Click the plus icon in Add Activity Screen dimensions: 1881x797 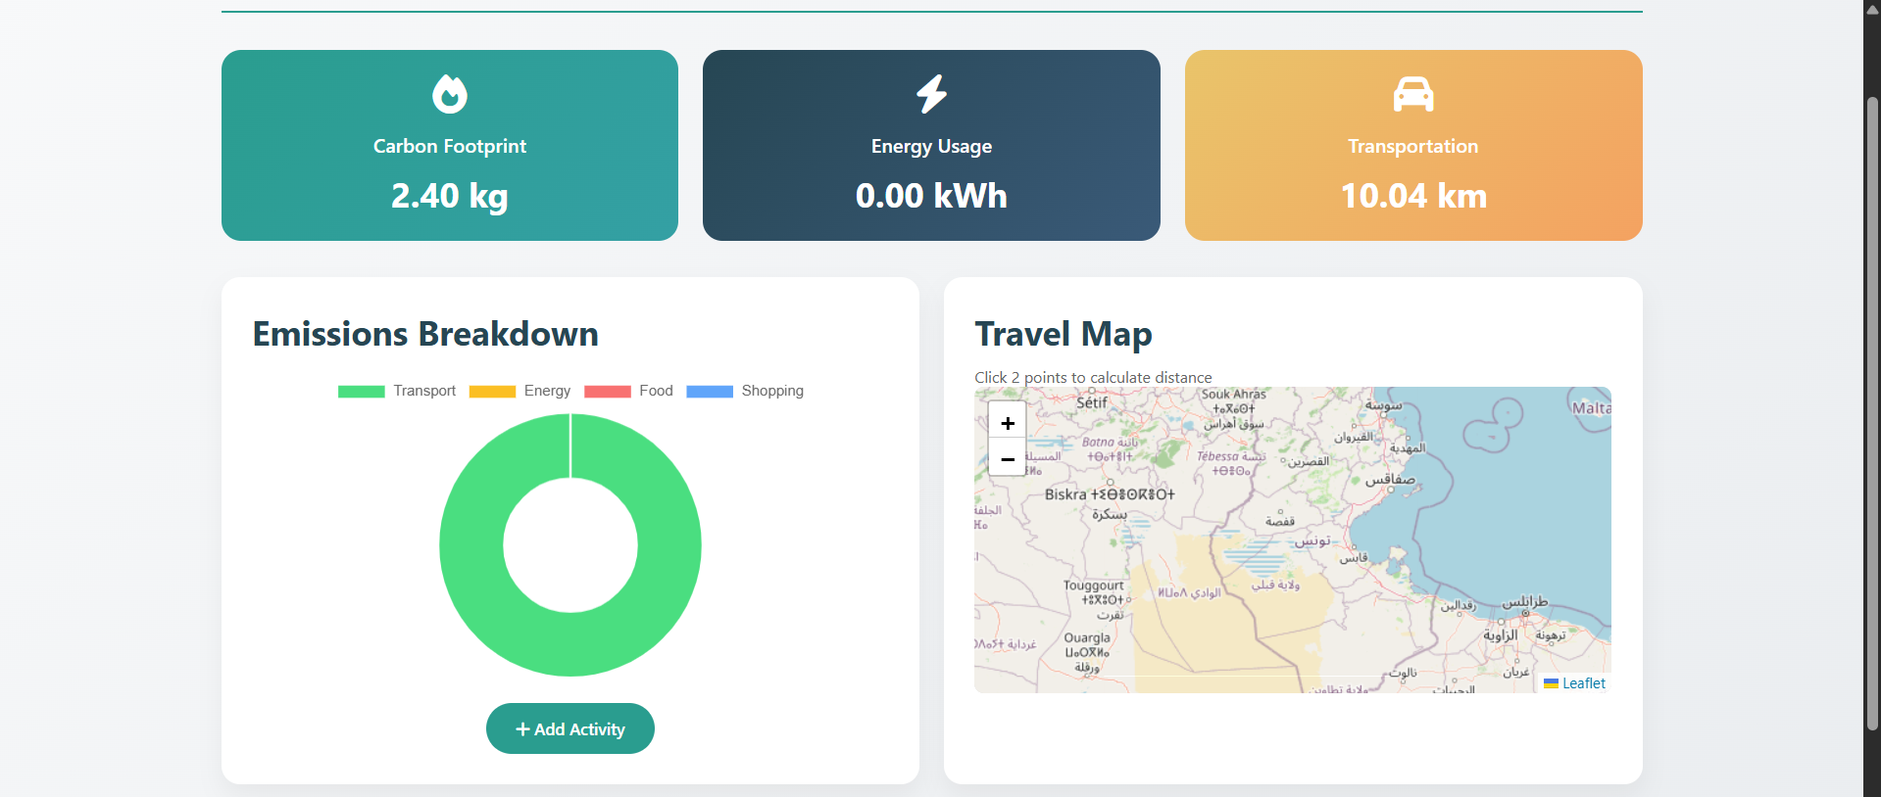pyautogui.click(x=522, y=729)
